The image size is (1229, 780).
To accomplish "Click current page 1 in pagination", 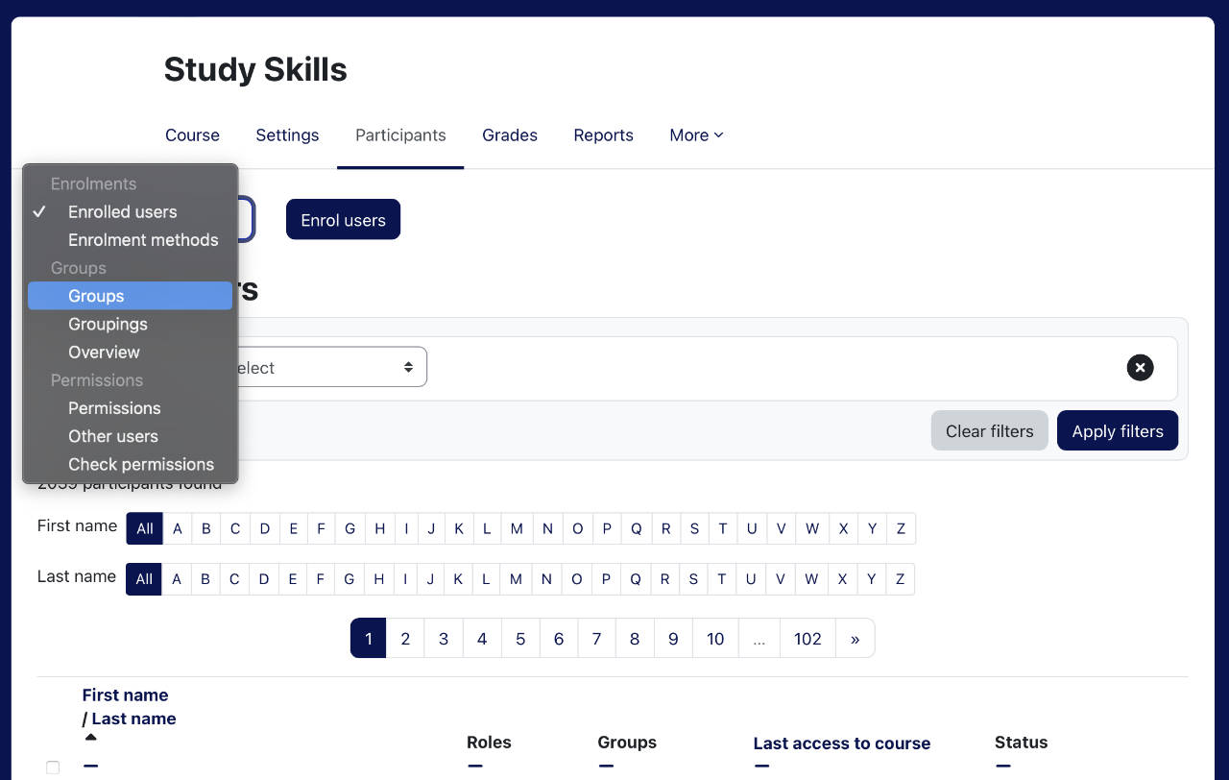I will [x=369, y=639].
